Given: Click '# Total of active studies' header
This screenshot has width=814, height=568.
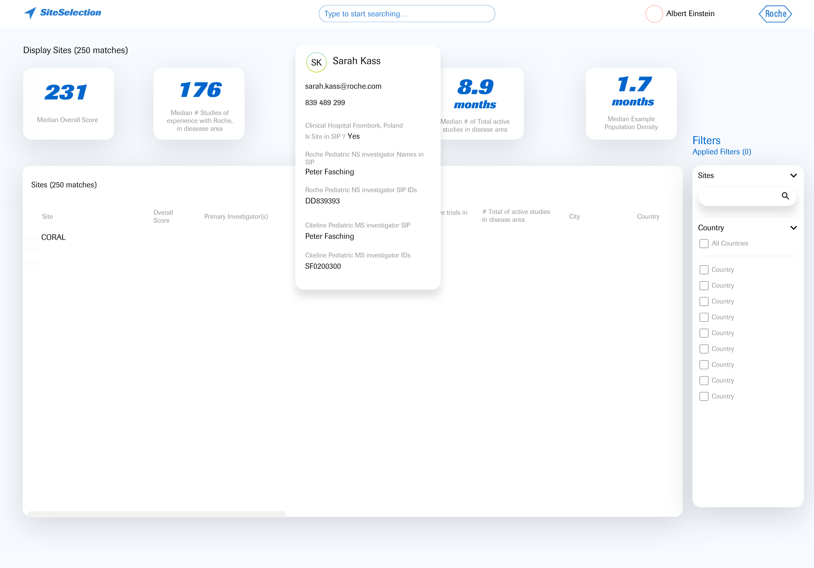Looking at the screenshot, I should [516, 216].
